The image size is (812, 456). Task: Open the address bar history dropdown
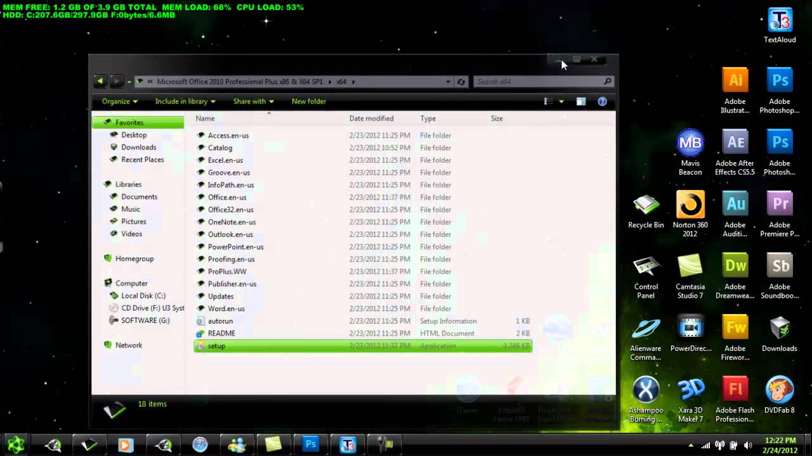point(449,82)
